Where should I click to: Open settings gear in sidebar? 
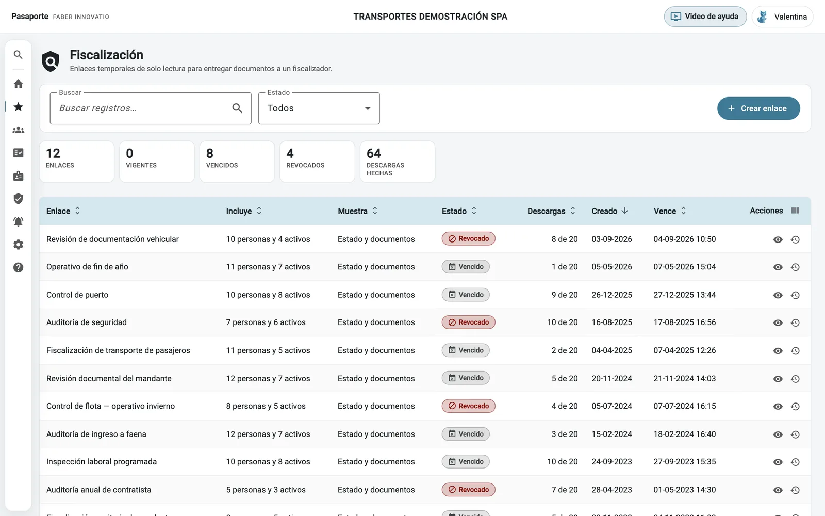pyautogui.click(x=18, y=245)
